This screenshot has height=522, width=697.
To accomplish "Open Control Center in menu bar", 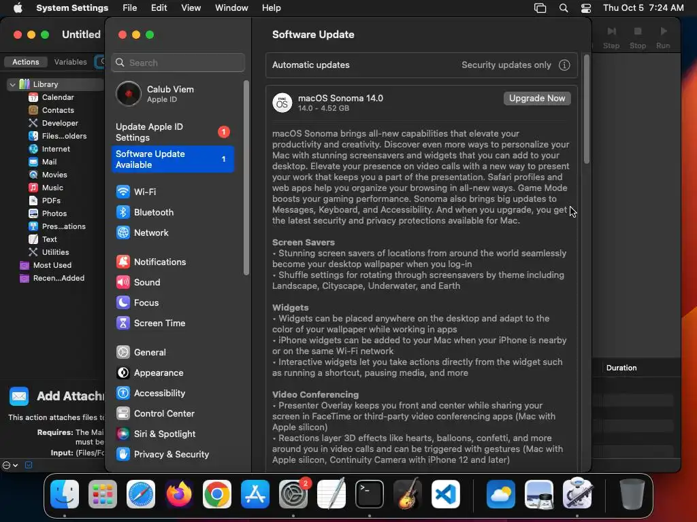I will click(x=586, y=8).
